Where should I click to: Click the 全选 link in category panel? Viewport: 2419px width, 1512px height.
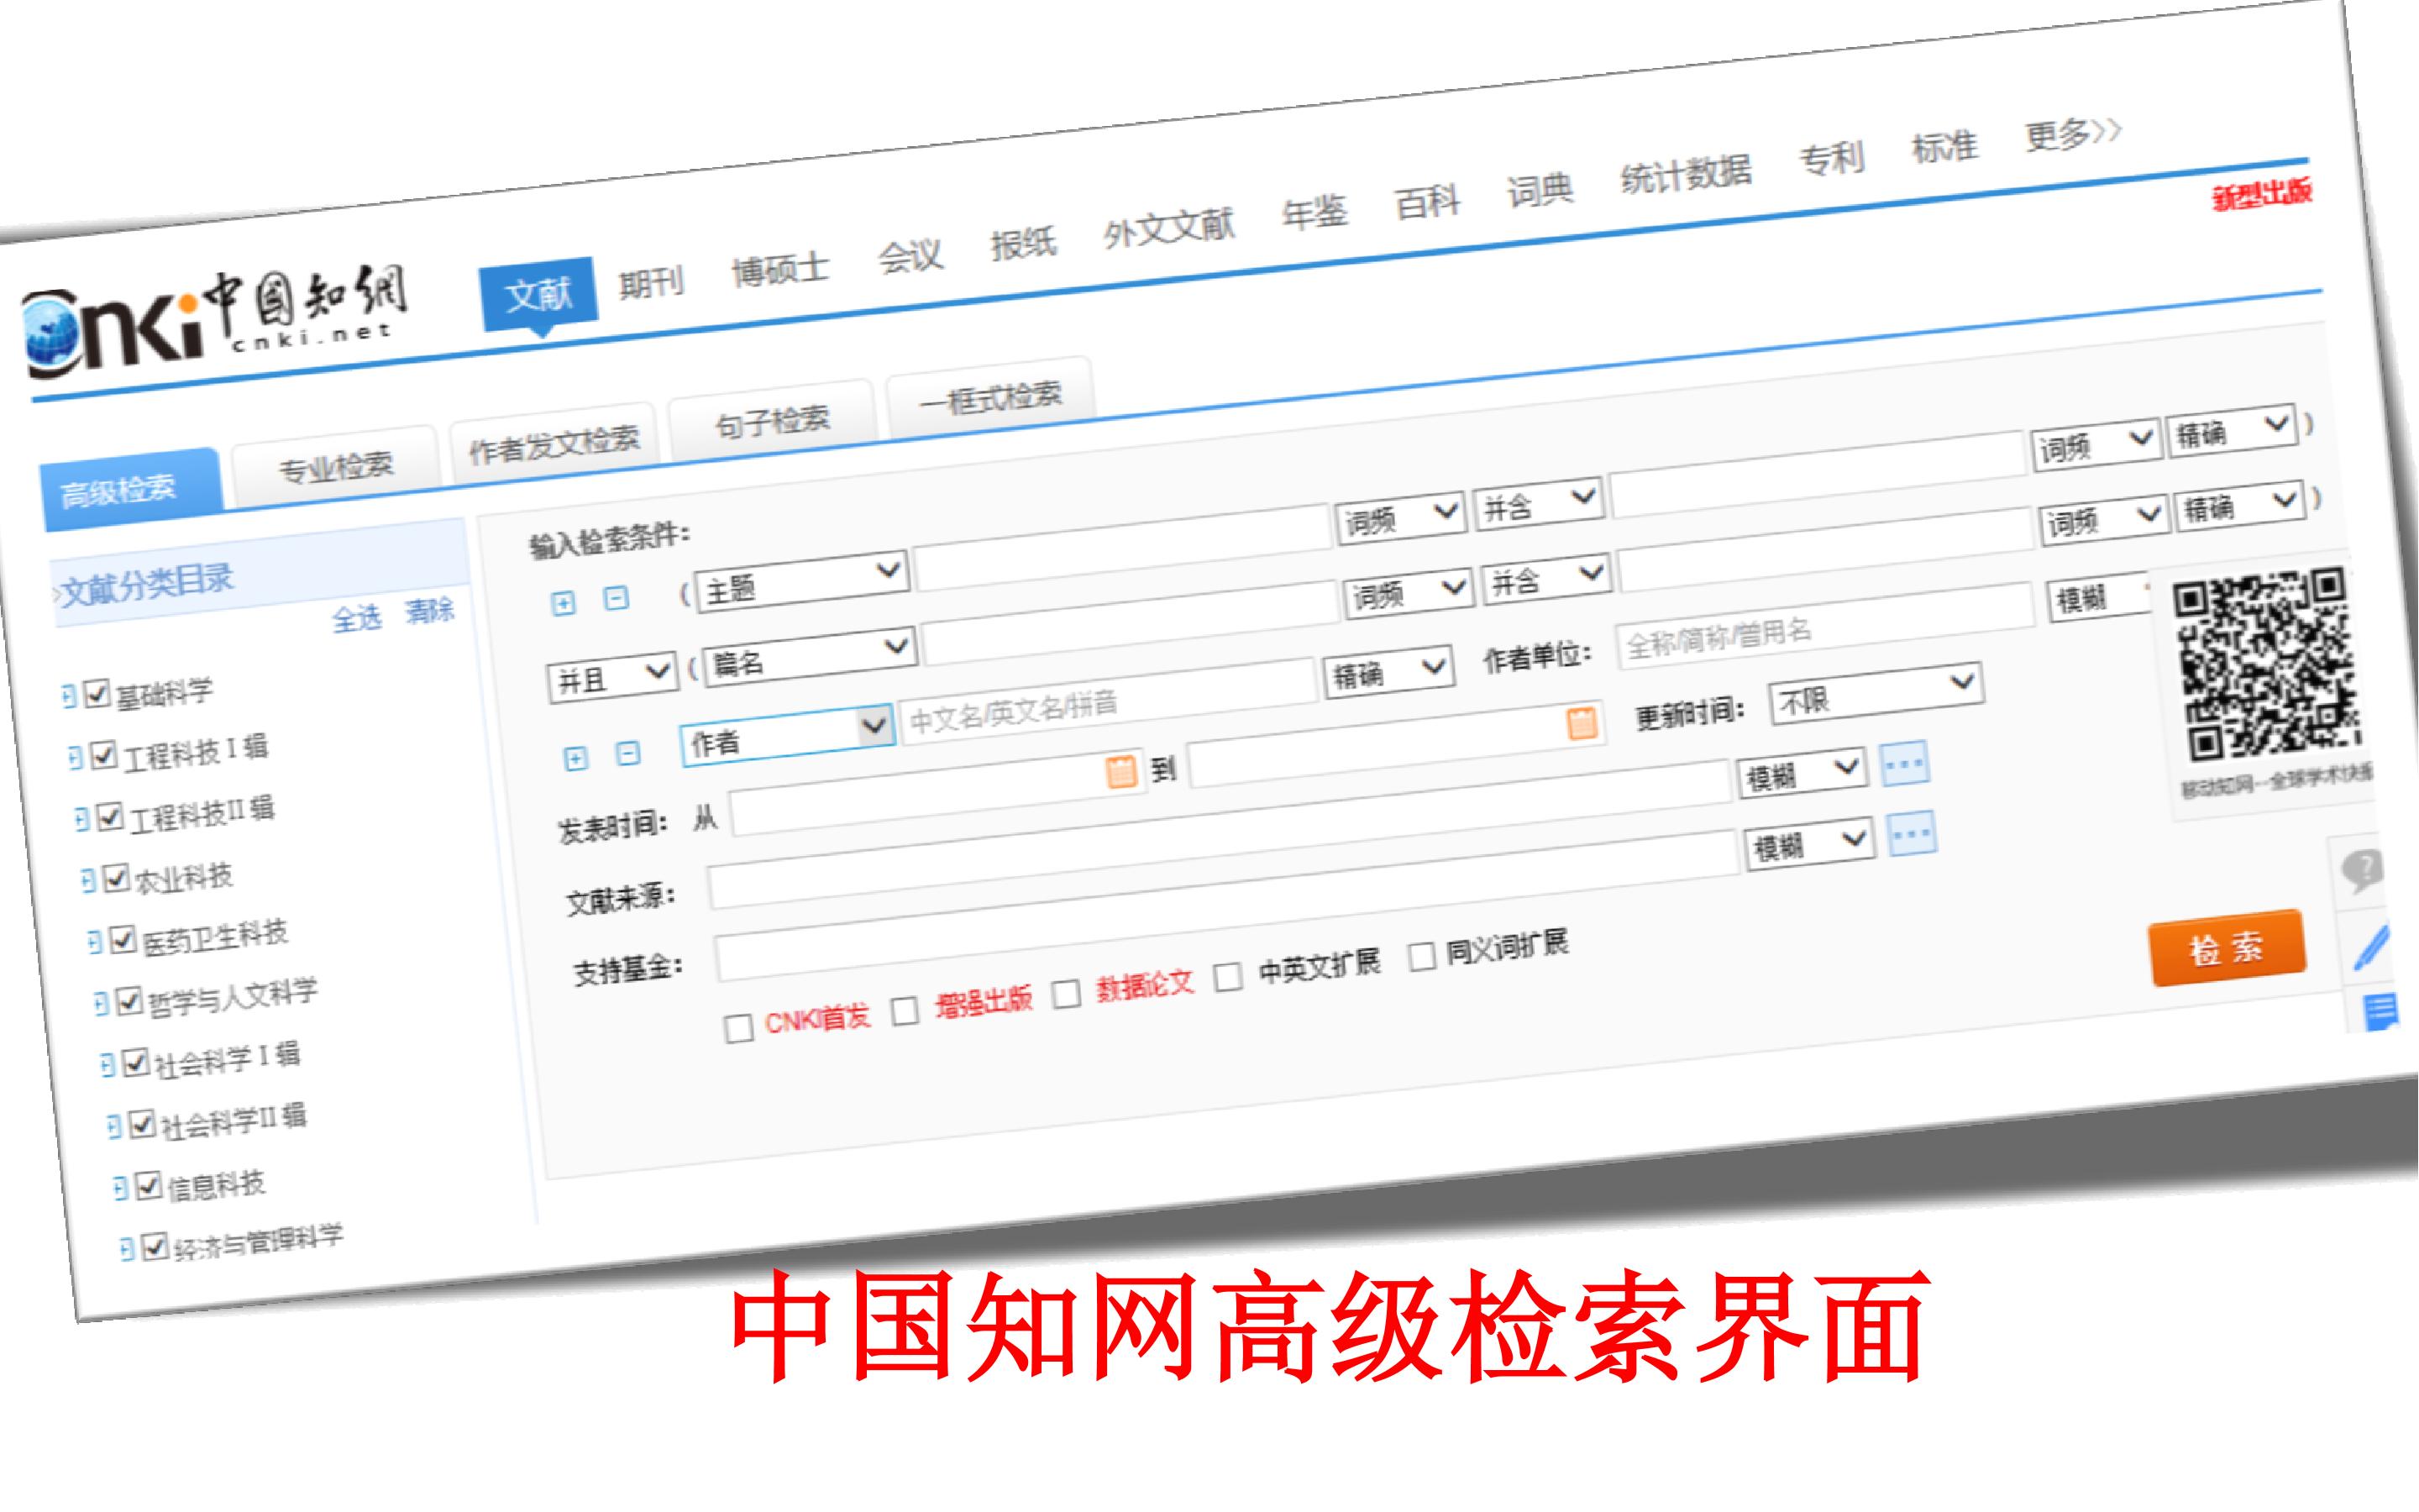tap(357, 620)
